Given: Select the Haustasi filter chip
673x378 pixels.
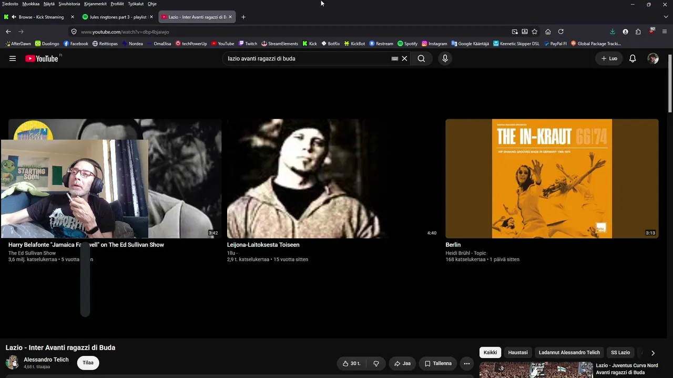Looking at the screenshot, I should point(518,353).
